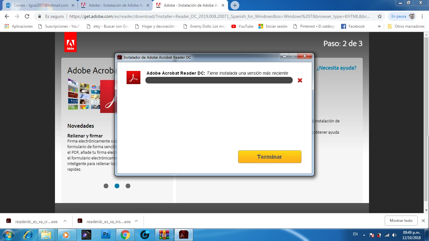429x241 pixels.
Task: Launch Photoshop from the taskbar
Action: pos(106,235)
